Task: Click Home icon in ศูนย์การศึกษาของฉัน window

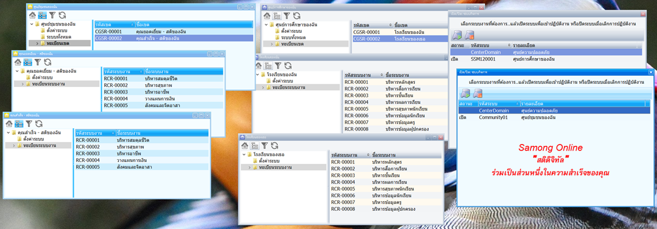Action: (266, 16)
